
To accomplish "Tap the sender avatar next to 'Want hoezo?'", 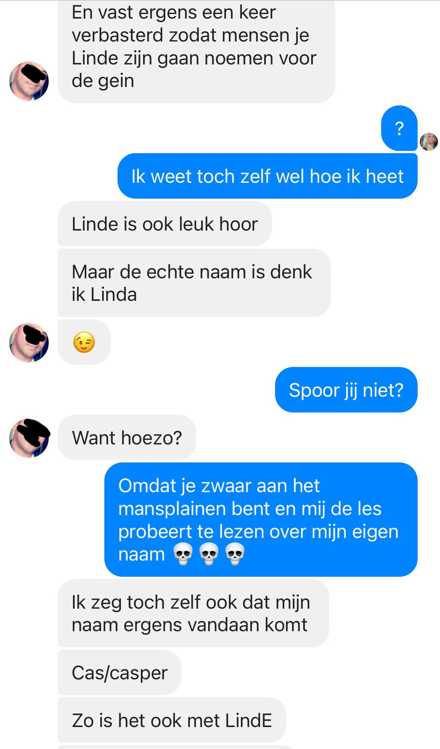I will click(x=29, y=438).
